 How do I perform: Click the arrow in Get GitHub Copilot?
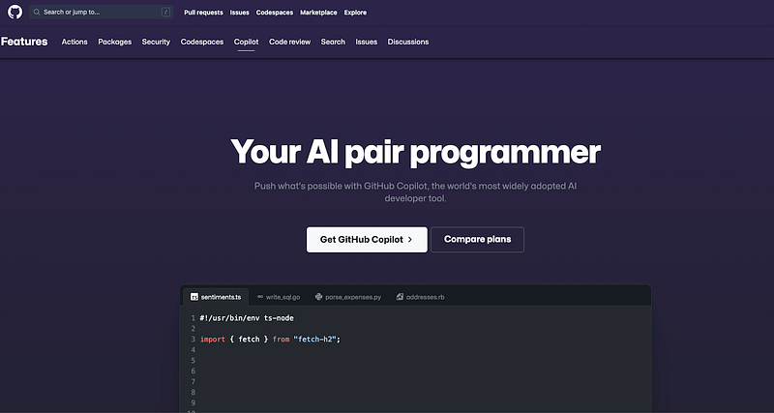[410, 239]
